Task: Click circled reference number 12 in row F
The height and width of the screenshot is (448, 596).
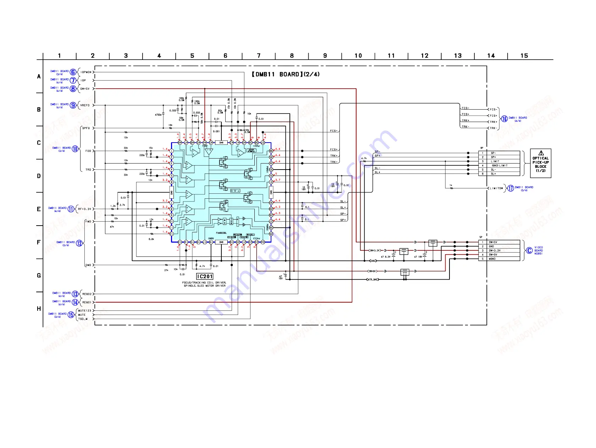Action: (x=79, y=243)
